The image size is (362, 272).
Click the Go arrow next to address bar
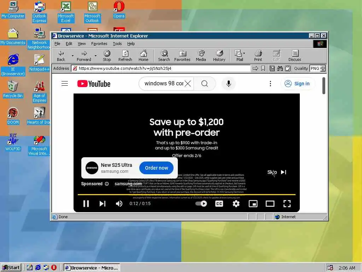[255, 68]
